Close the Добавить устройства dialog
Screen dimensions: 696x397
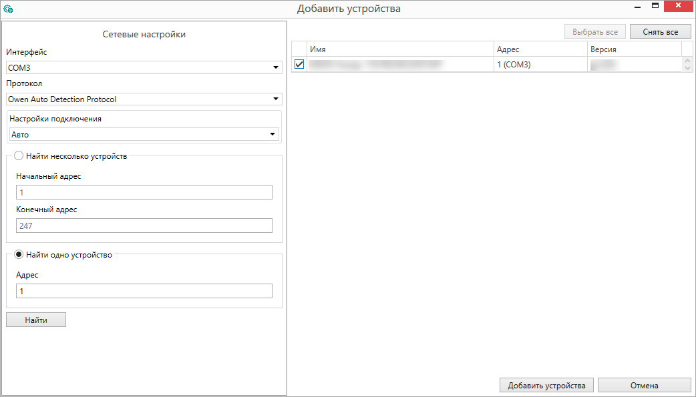[x=679, y=7]
